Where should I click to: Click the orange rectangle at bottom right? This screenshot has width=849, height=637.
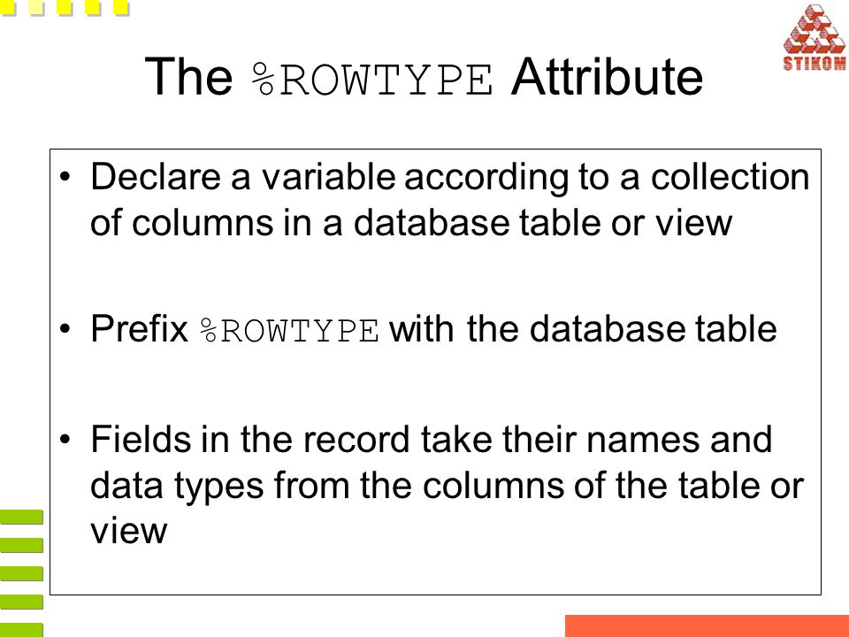[x=707, y=625]
